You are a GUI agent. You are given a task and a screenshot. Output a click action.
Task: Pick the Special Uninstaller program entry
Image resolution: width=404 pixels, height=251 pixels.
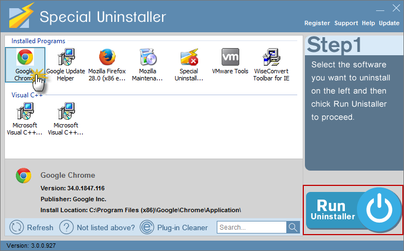coord(189,63)
